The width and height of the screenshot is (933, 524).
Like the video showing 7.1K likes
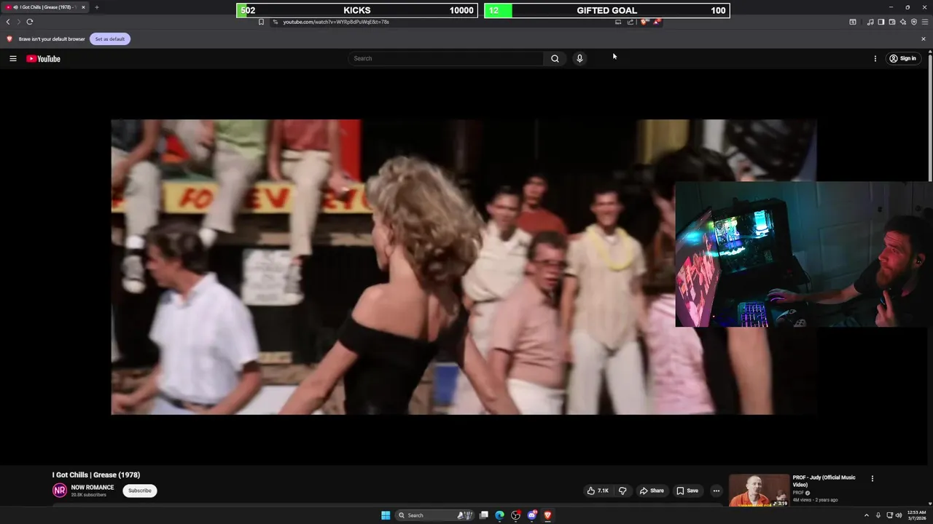(598, 491)
